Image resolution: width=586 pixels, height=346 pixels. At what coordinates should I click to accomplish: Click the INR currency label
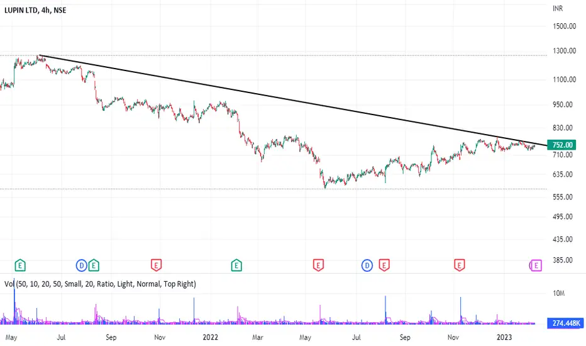click(558, 8)
